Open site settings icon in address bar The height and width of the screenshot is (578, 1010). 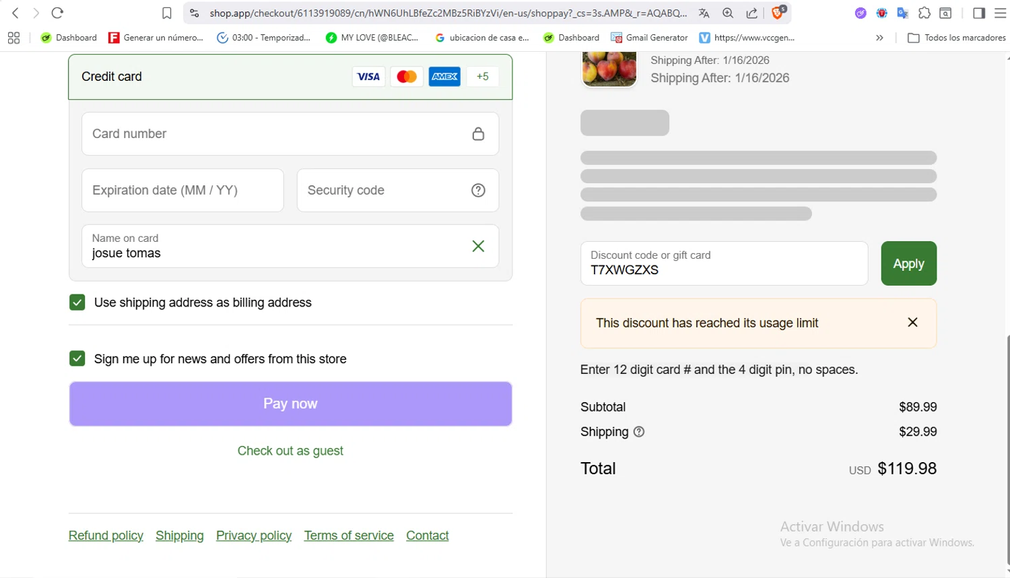tap(195, 13)
